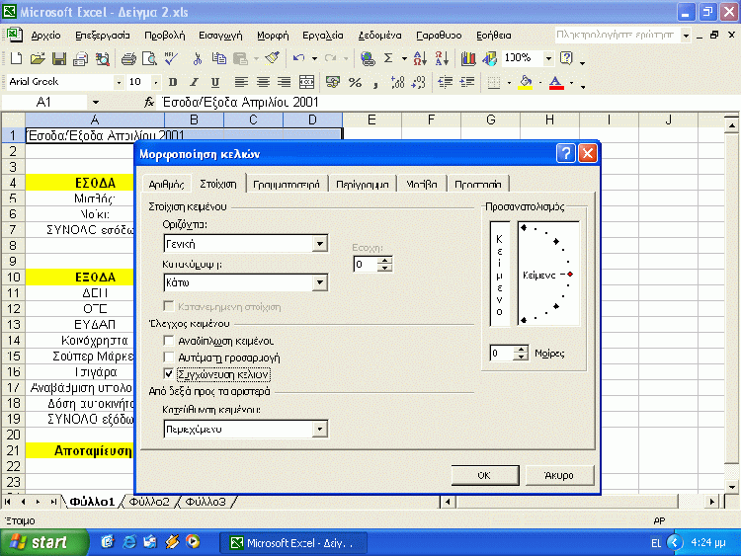Screen dimensions: 741x556
Task: Confirm the dialog with OK
Action: (x=484, y=475)
